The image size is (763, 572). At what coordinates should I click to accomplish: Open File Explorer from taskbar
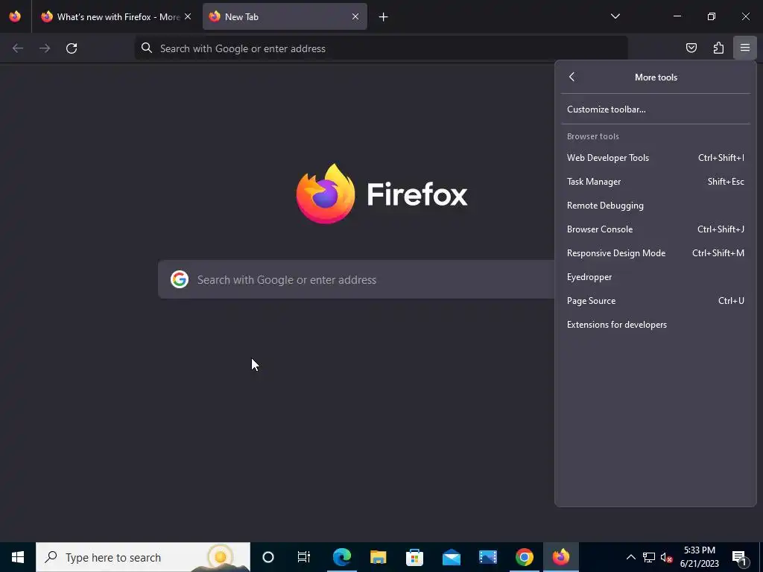point(378,557)
